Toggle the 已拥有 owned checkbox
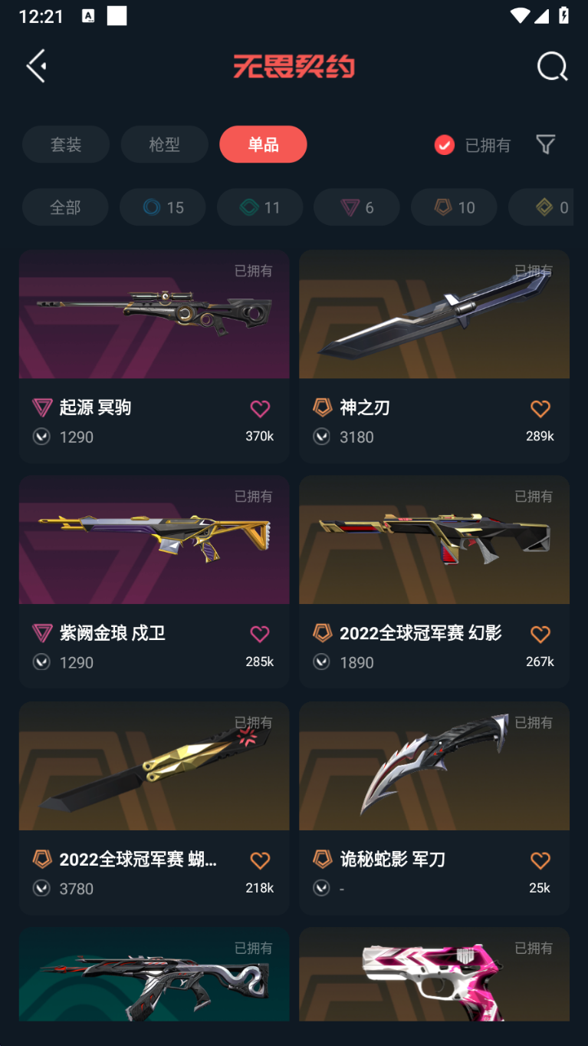This screenshot has width=588, height=1046. 445,145
